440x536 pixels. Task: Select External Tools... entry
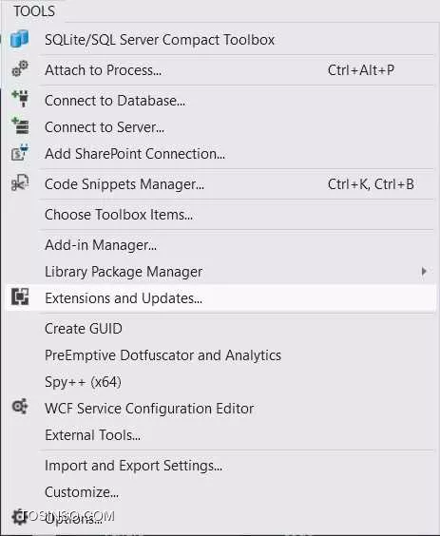click(x=92, y=435)
